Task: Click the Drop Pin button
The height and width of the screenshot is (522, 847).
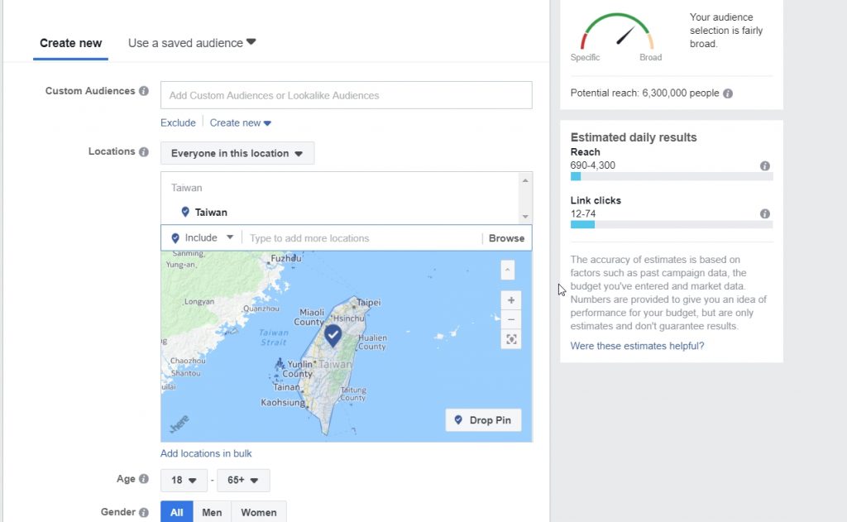Action: pos(483,419)
